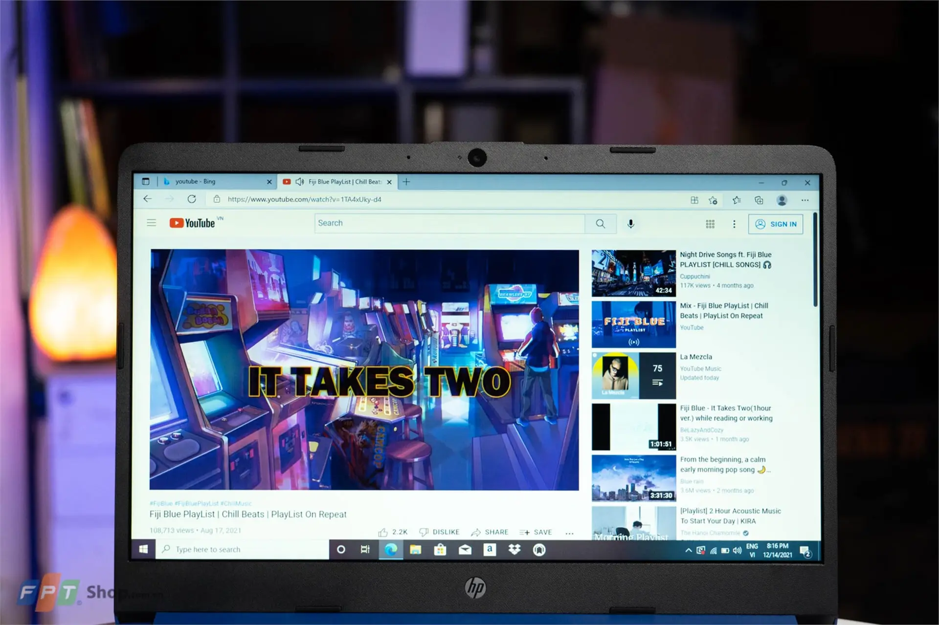Open the volume control tray icon

click(737, 551)
